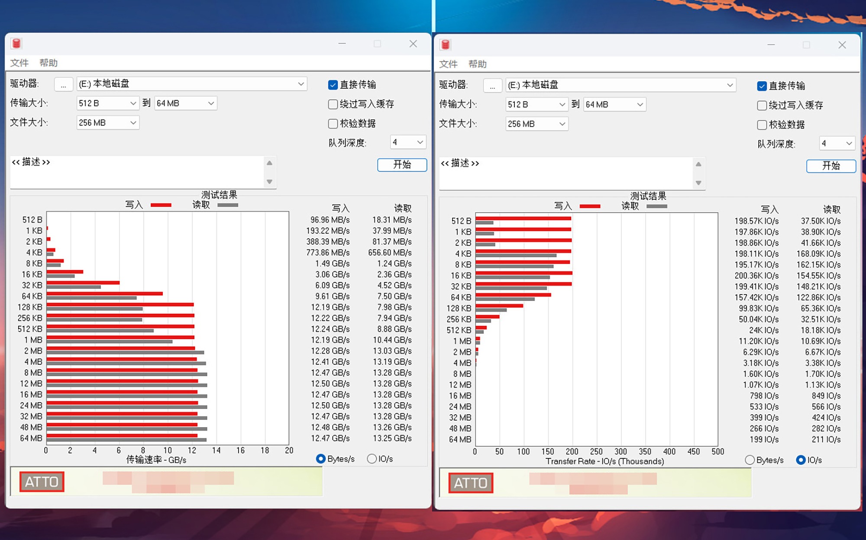
Task: Click the 描述 text field in right window
Action: pyautogui.click(x=565, y=174)
